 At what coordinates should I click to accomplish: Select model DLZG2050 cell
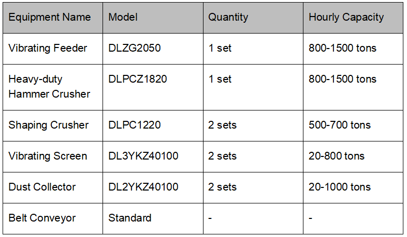(x=135, y=48)
